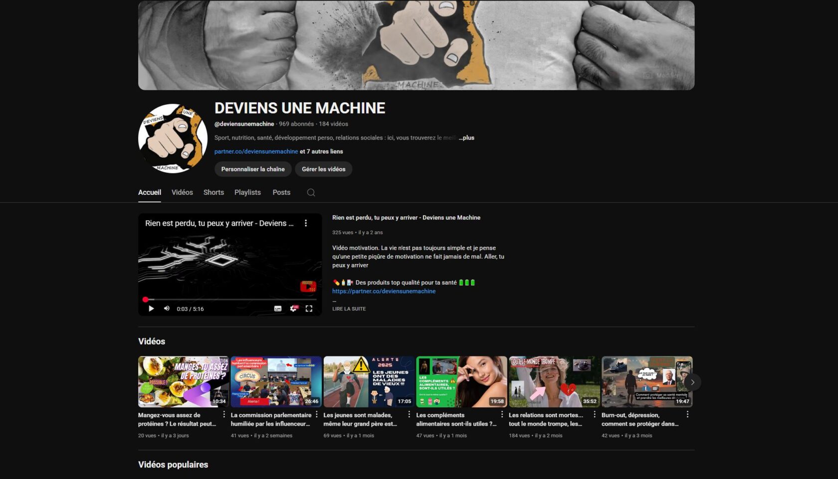
Task: Open the 'Les compléments alimentaires' thumbnail
Action: pyautogui.click(x=462, y=382)
